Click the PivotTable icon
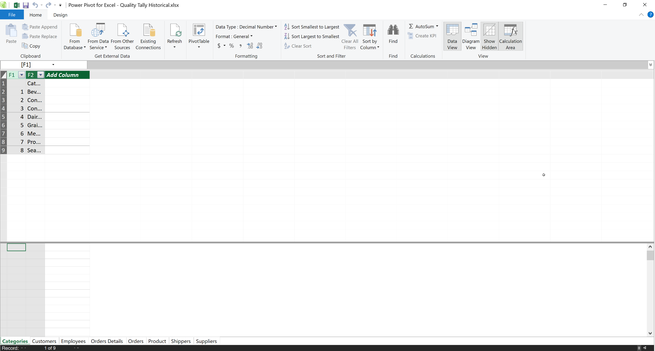Image resolution: width=655 pixels, height=351 pixels. (199, 30)
